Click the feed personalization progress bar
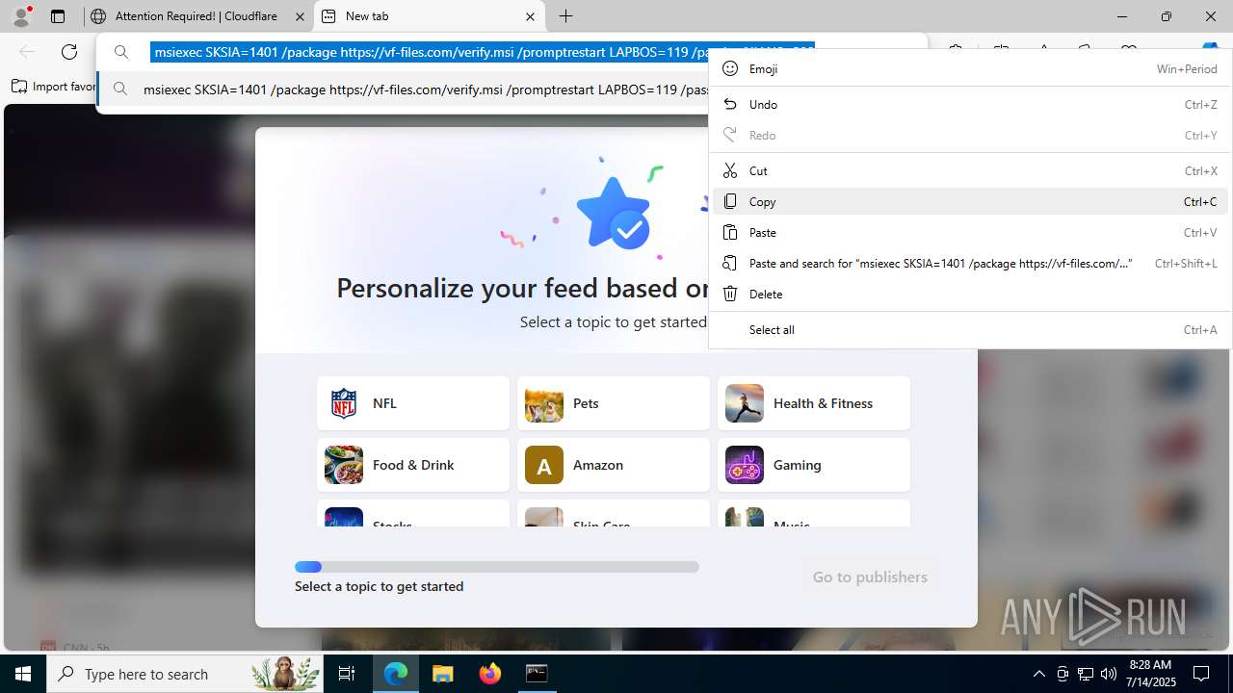 pyautogui.click(x=497, y=567)
